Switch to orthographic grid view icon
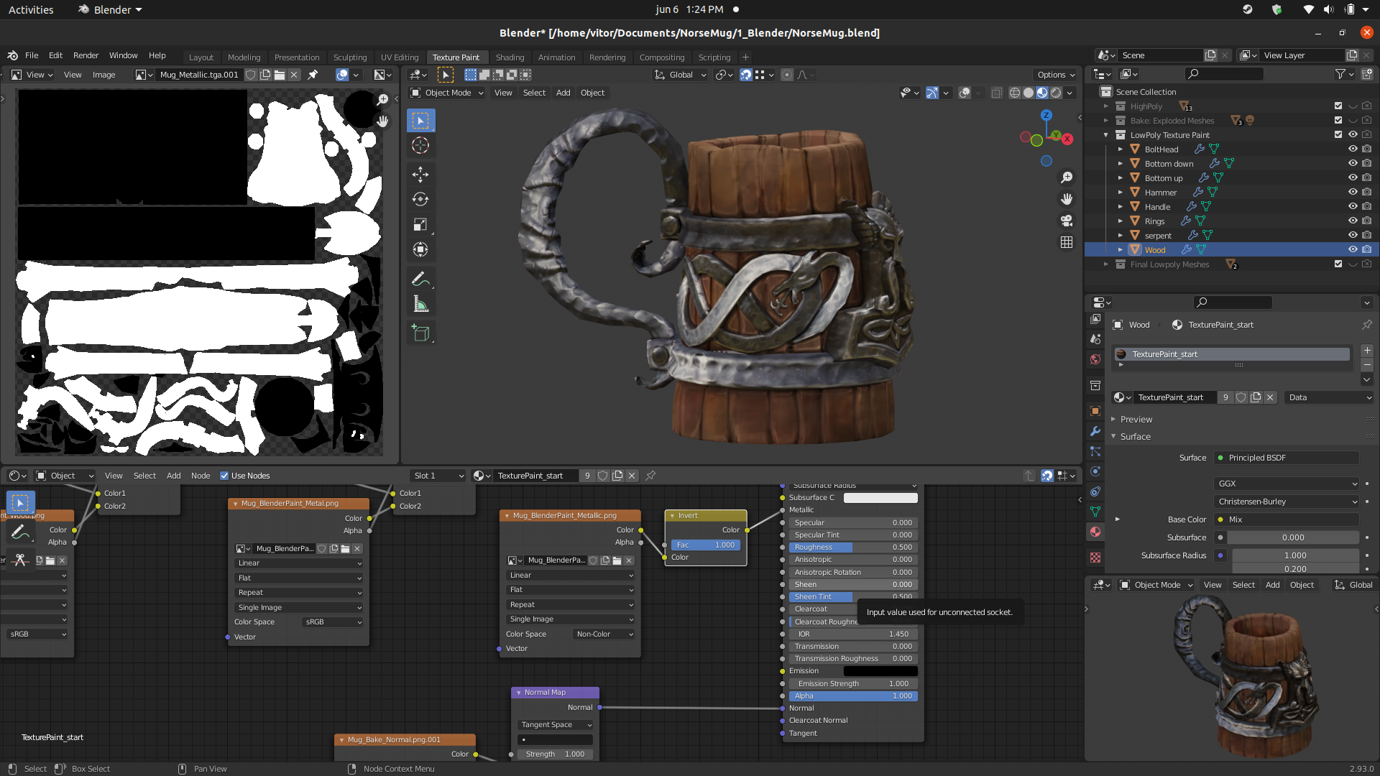 pos(1067,243)
